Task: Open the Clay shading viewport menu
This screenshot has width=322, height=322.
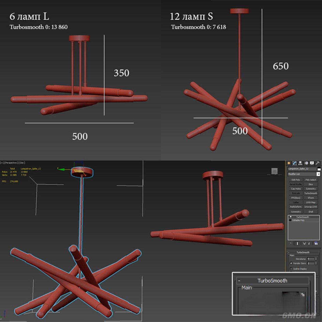Action: click(x=22, y=163)
